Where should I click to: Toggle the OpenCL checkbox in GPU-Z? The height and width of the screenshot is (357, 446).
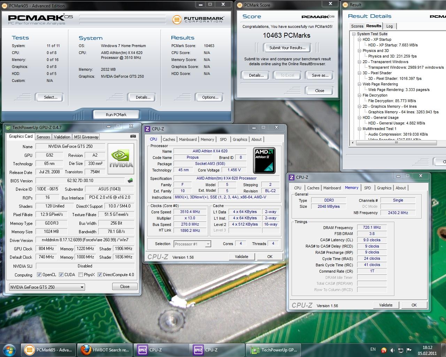(x=39, y=275)
